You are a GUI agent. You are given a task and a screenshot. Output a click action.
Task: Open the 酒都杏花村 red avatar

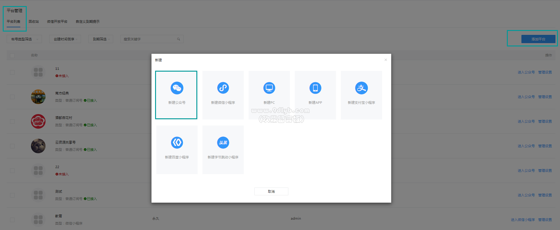38,121
